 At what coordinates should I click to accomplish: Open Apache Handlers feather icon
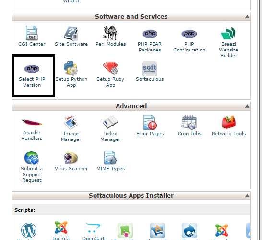(x=32, y=122)
